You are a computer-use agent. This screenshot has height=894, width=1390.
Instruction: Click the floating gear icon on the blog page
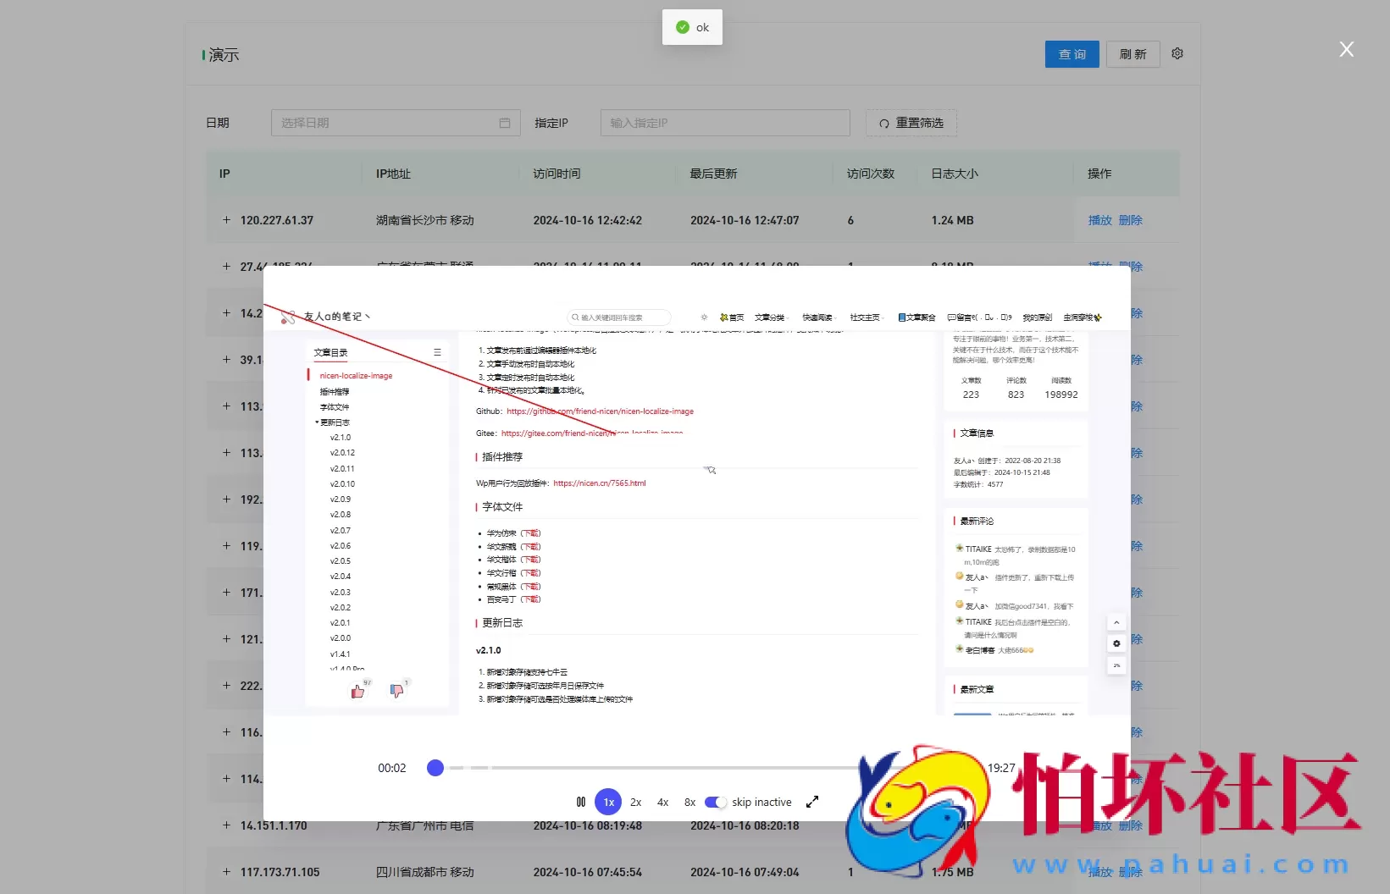pyautogui.click(x=1116, y=643)
